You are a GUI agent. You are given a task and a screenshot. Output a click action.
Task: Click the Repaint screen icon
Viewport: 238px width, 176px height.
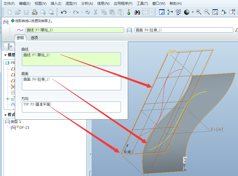coord(162,12)
